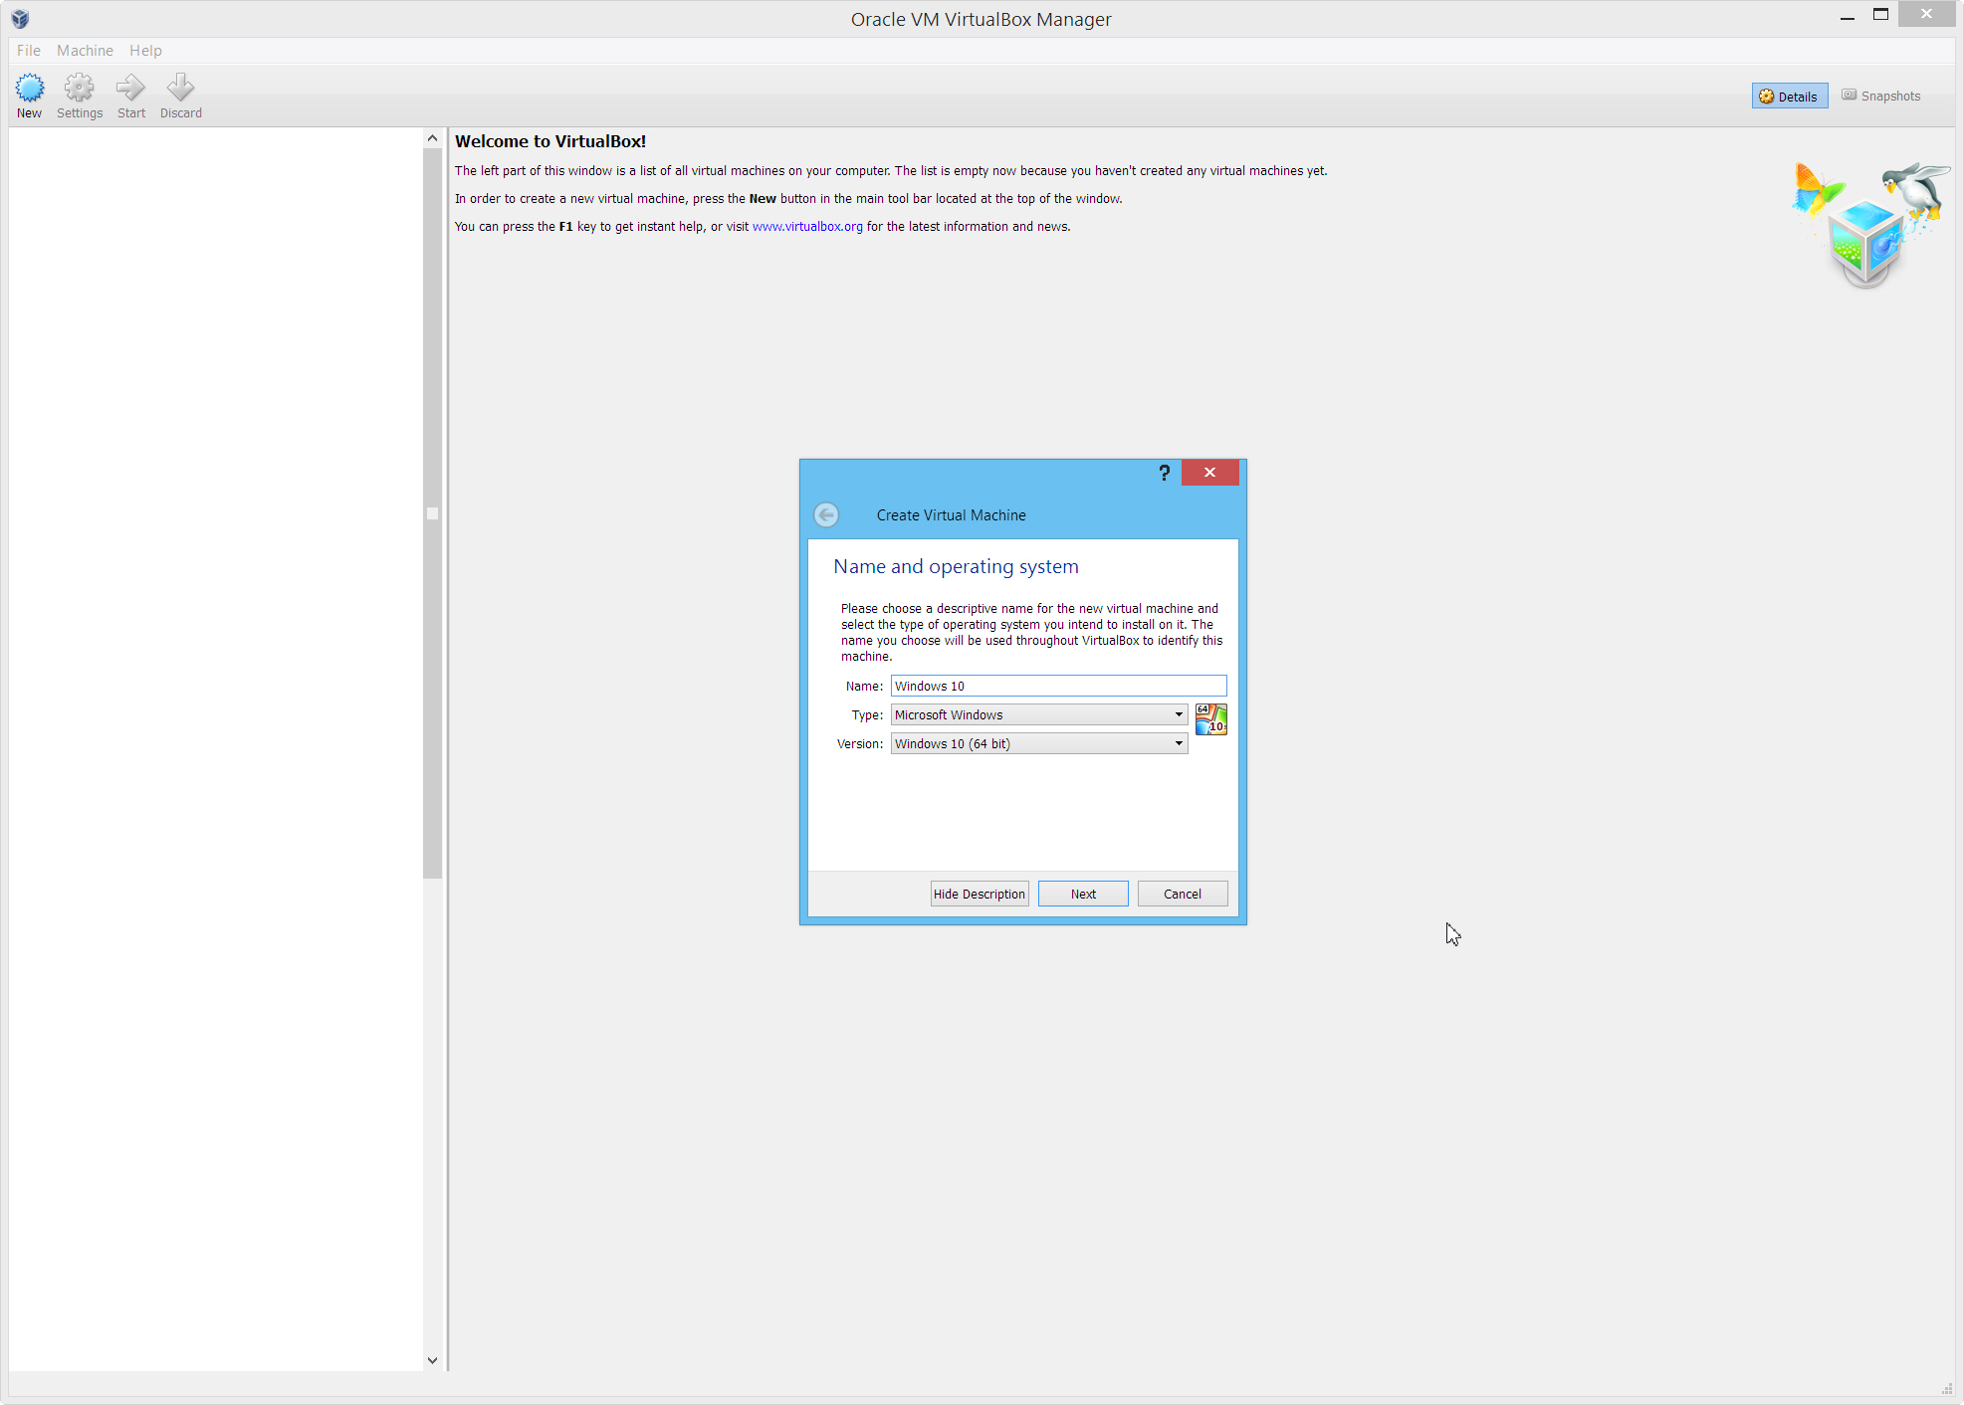
Task: Click the New virtual machine icon
Action: pyautogui.click(x=28, y=87)
